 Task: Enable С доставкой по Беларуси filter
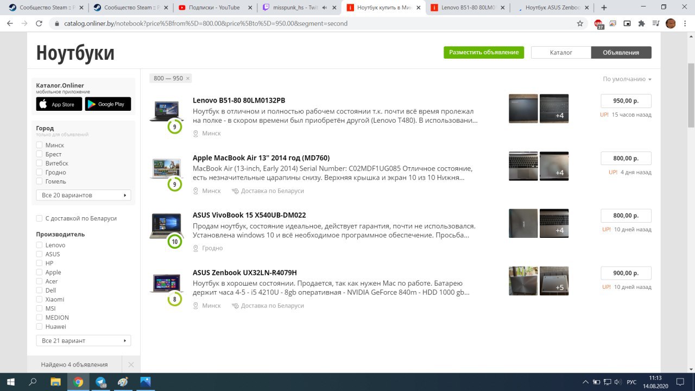(x=39, y=218)
